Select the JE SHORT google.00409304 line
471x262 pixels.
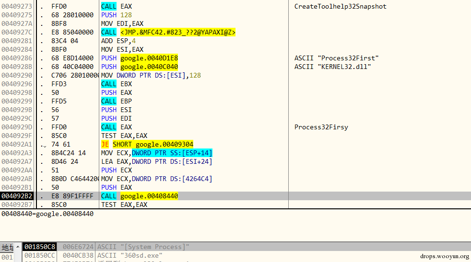click(x=147, y=144)
